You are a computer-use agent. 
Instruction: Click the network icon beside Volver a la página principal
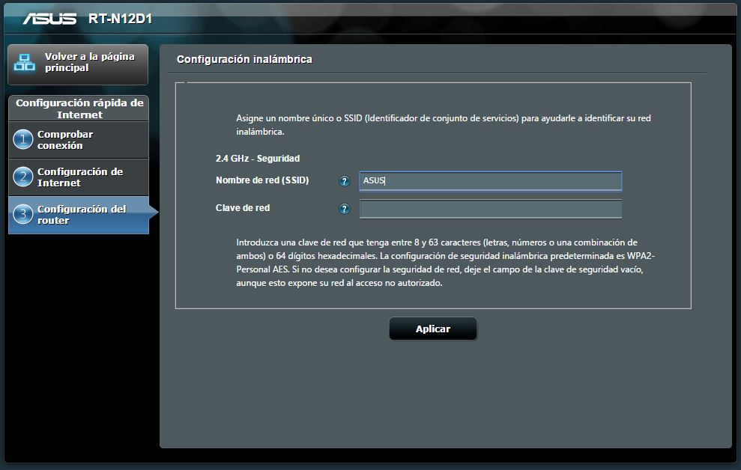point(25,63)
